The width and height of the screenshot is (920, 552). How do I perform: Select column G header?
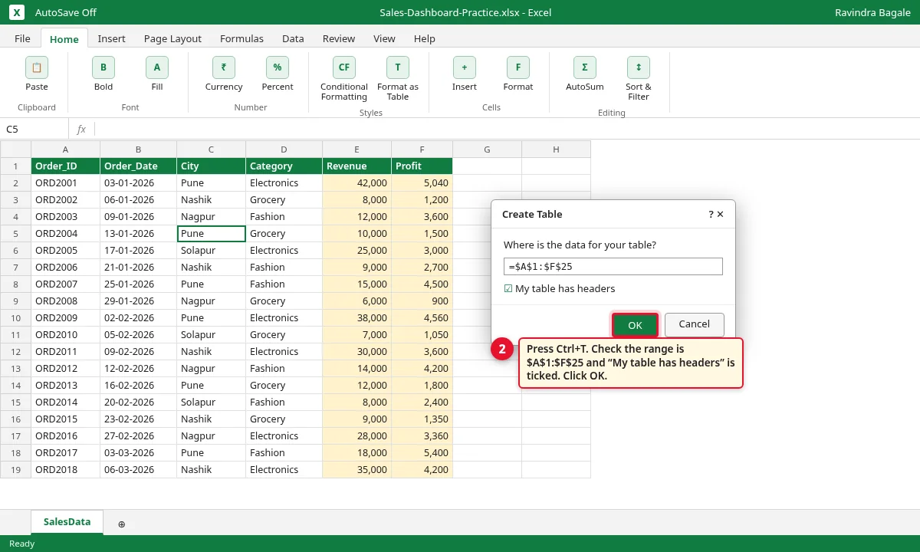[x=487, y=149]
